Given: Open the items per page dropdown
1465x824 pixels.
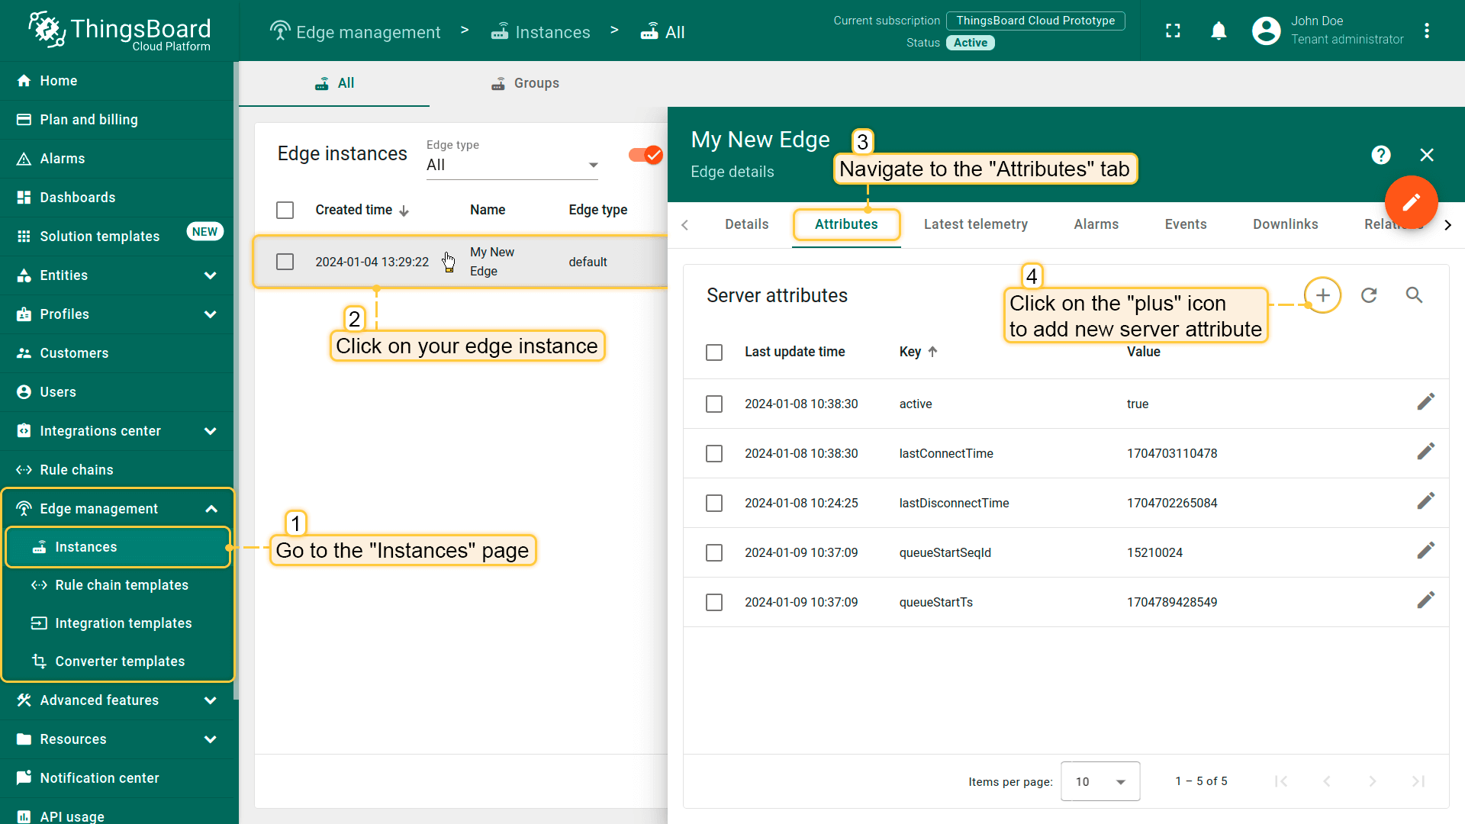Looking at the screenshot, I should click(1100, 781).
